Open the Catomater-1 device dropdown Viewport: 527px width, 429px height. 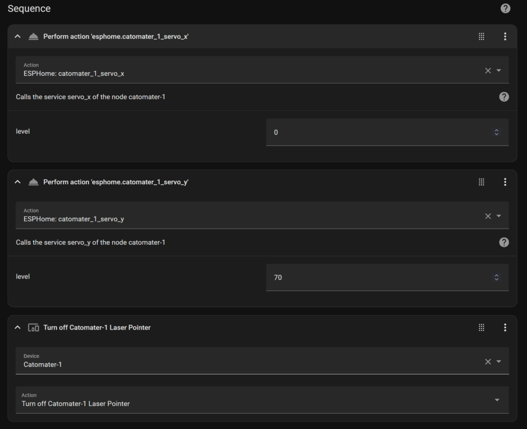coord(499,362)
